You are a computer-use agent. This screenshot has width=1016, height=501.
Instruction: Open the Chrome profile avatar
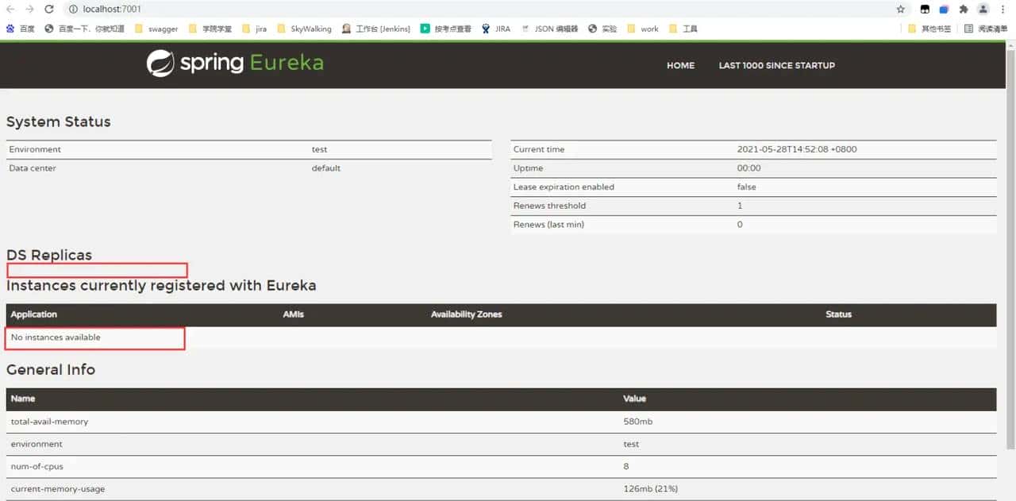(x=983, y=10)
